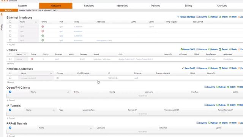This screenshot has width=243, height=137.
Task: Uncheck select-all checkbox in PPPoE Tunnels header
Action: [x=10, y=128]
